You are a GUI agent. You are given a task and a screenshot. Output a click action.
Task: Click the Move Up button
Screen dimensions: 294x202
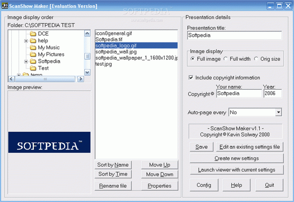[x=160, y=165]
